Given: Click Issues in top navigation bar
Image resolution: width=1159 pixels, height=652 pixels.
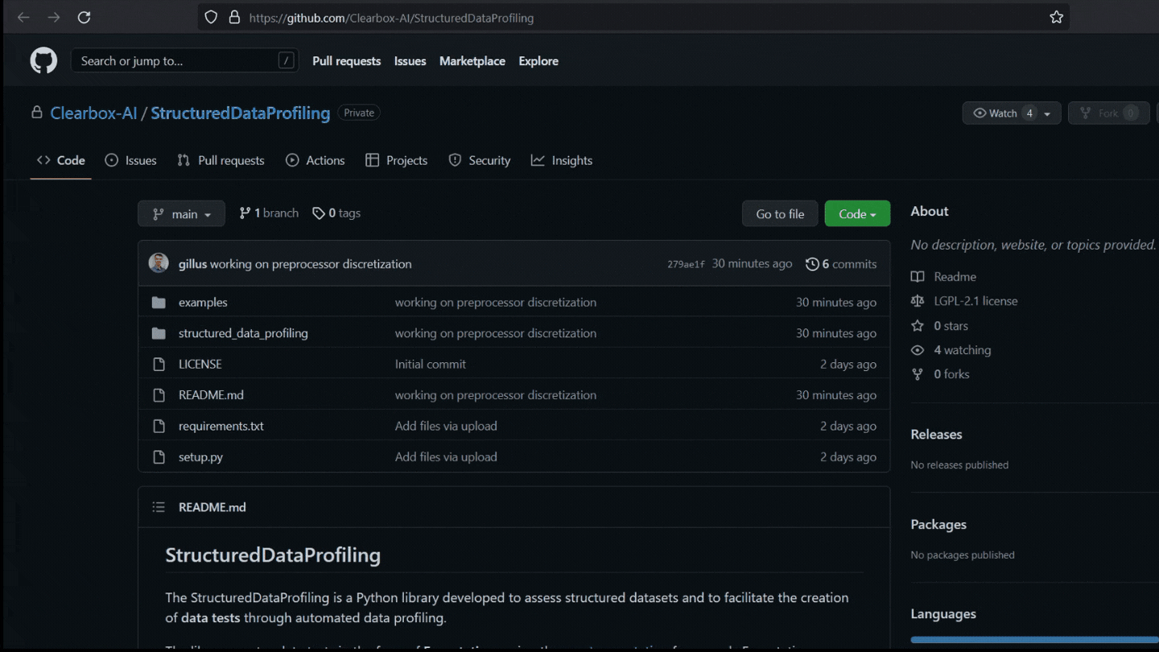Looking at the screenshot, I should (x=410, y=61).
